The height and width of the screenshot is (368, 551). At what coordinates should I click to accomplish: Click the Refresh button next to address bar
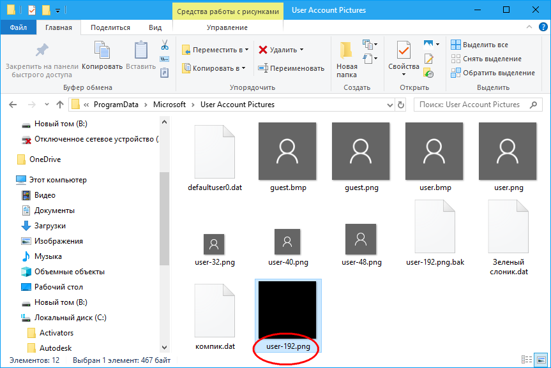pyautogui.click(x=400, y=105)
